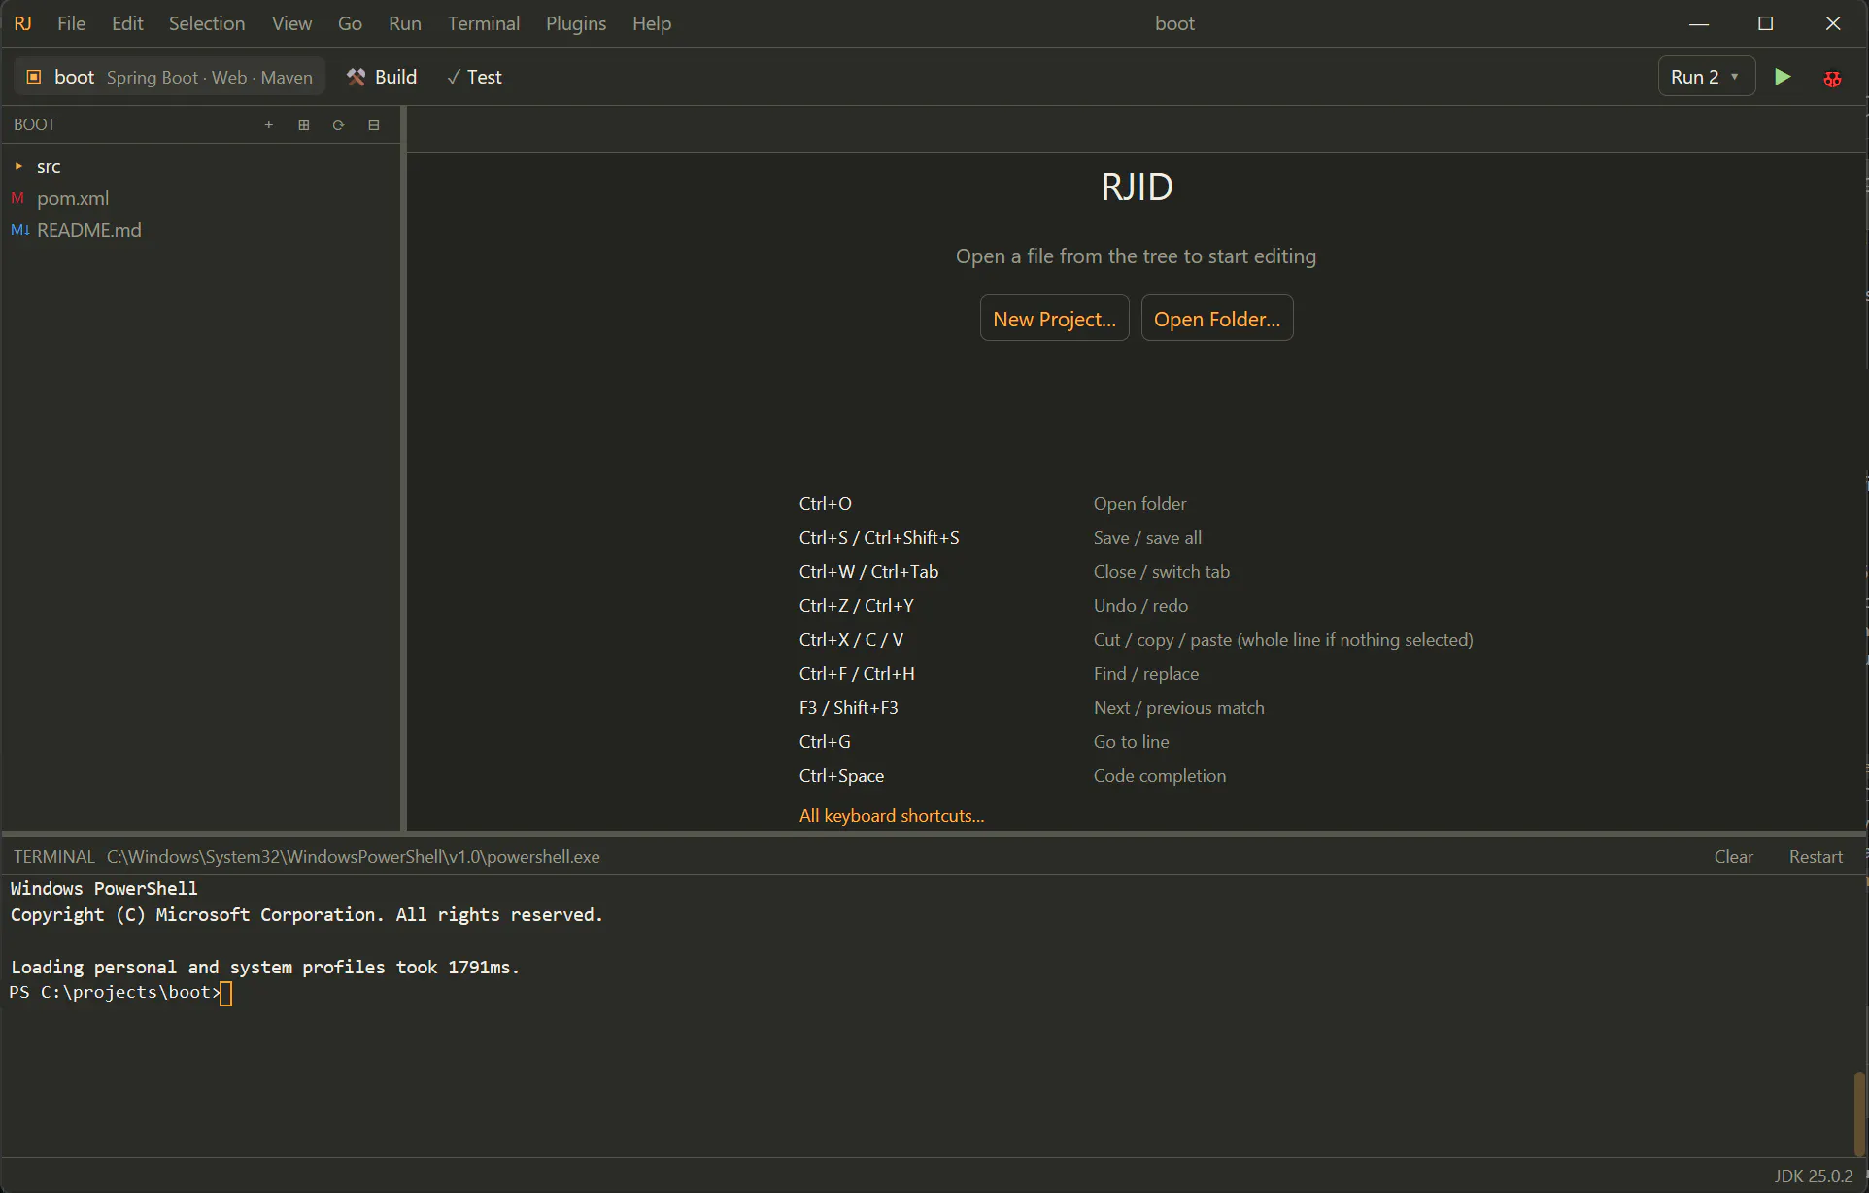This screenshot has height=1193, width=1869.
Task: Click the New Project... button
Action: 1054,319
